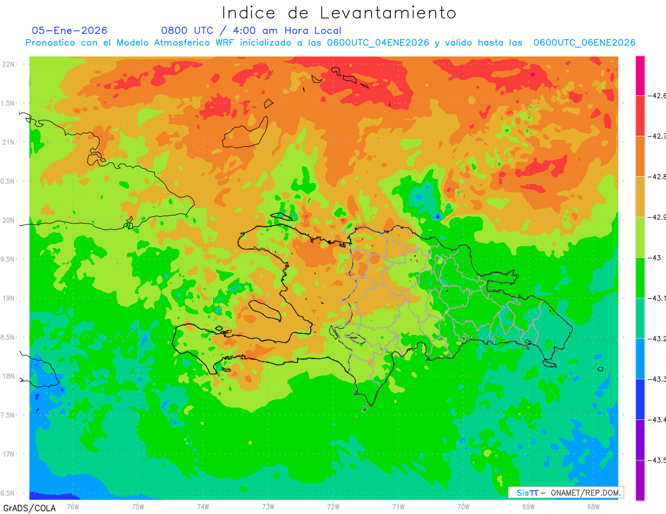
Task: Click the '22N' latitude label
Action: [x=9, y=64]
